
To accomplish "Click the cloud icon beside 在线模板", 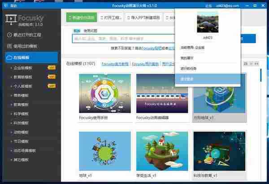I will [x=9, y=57].
